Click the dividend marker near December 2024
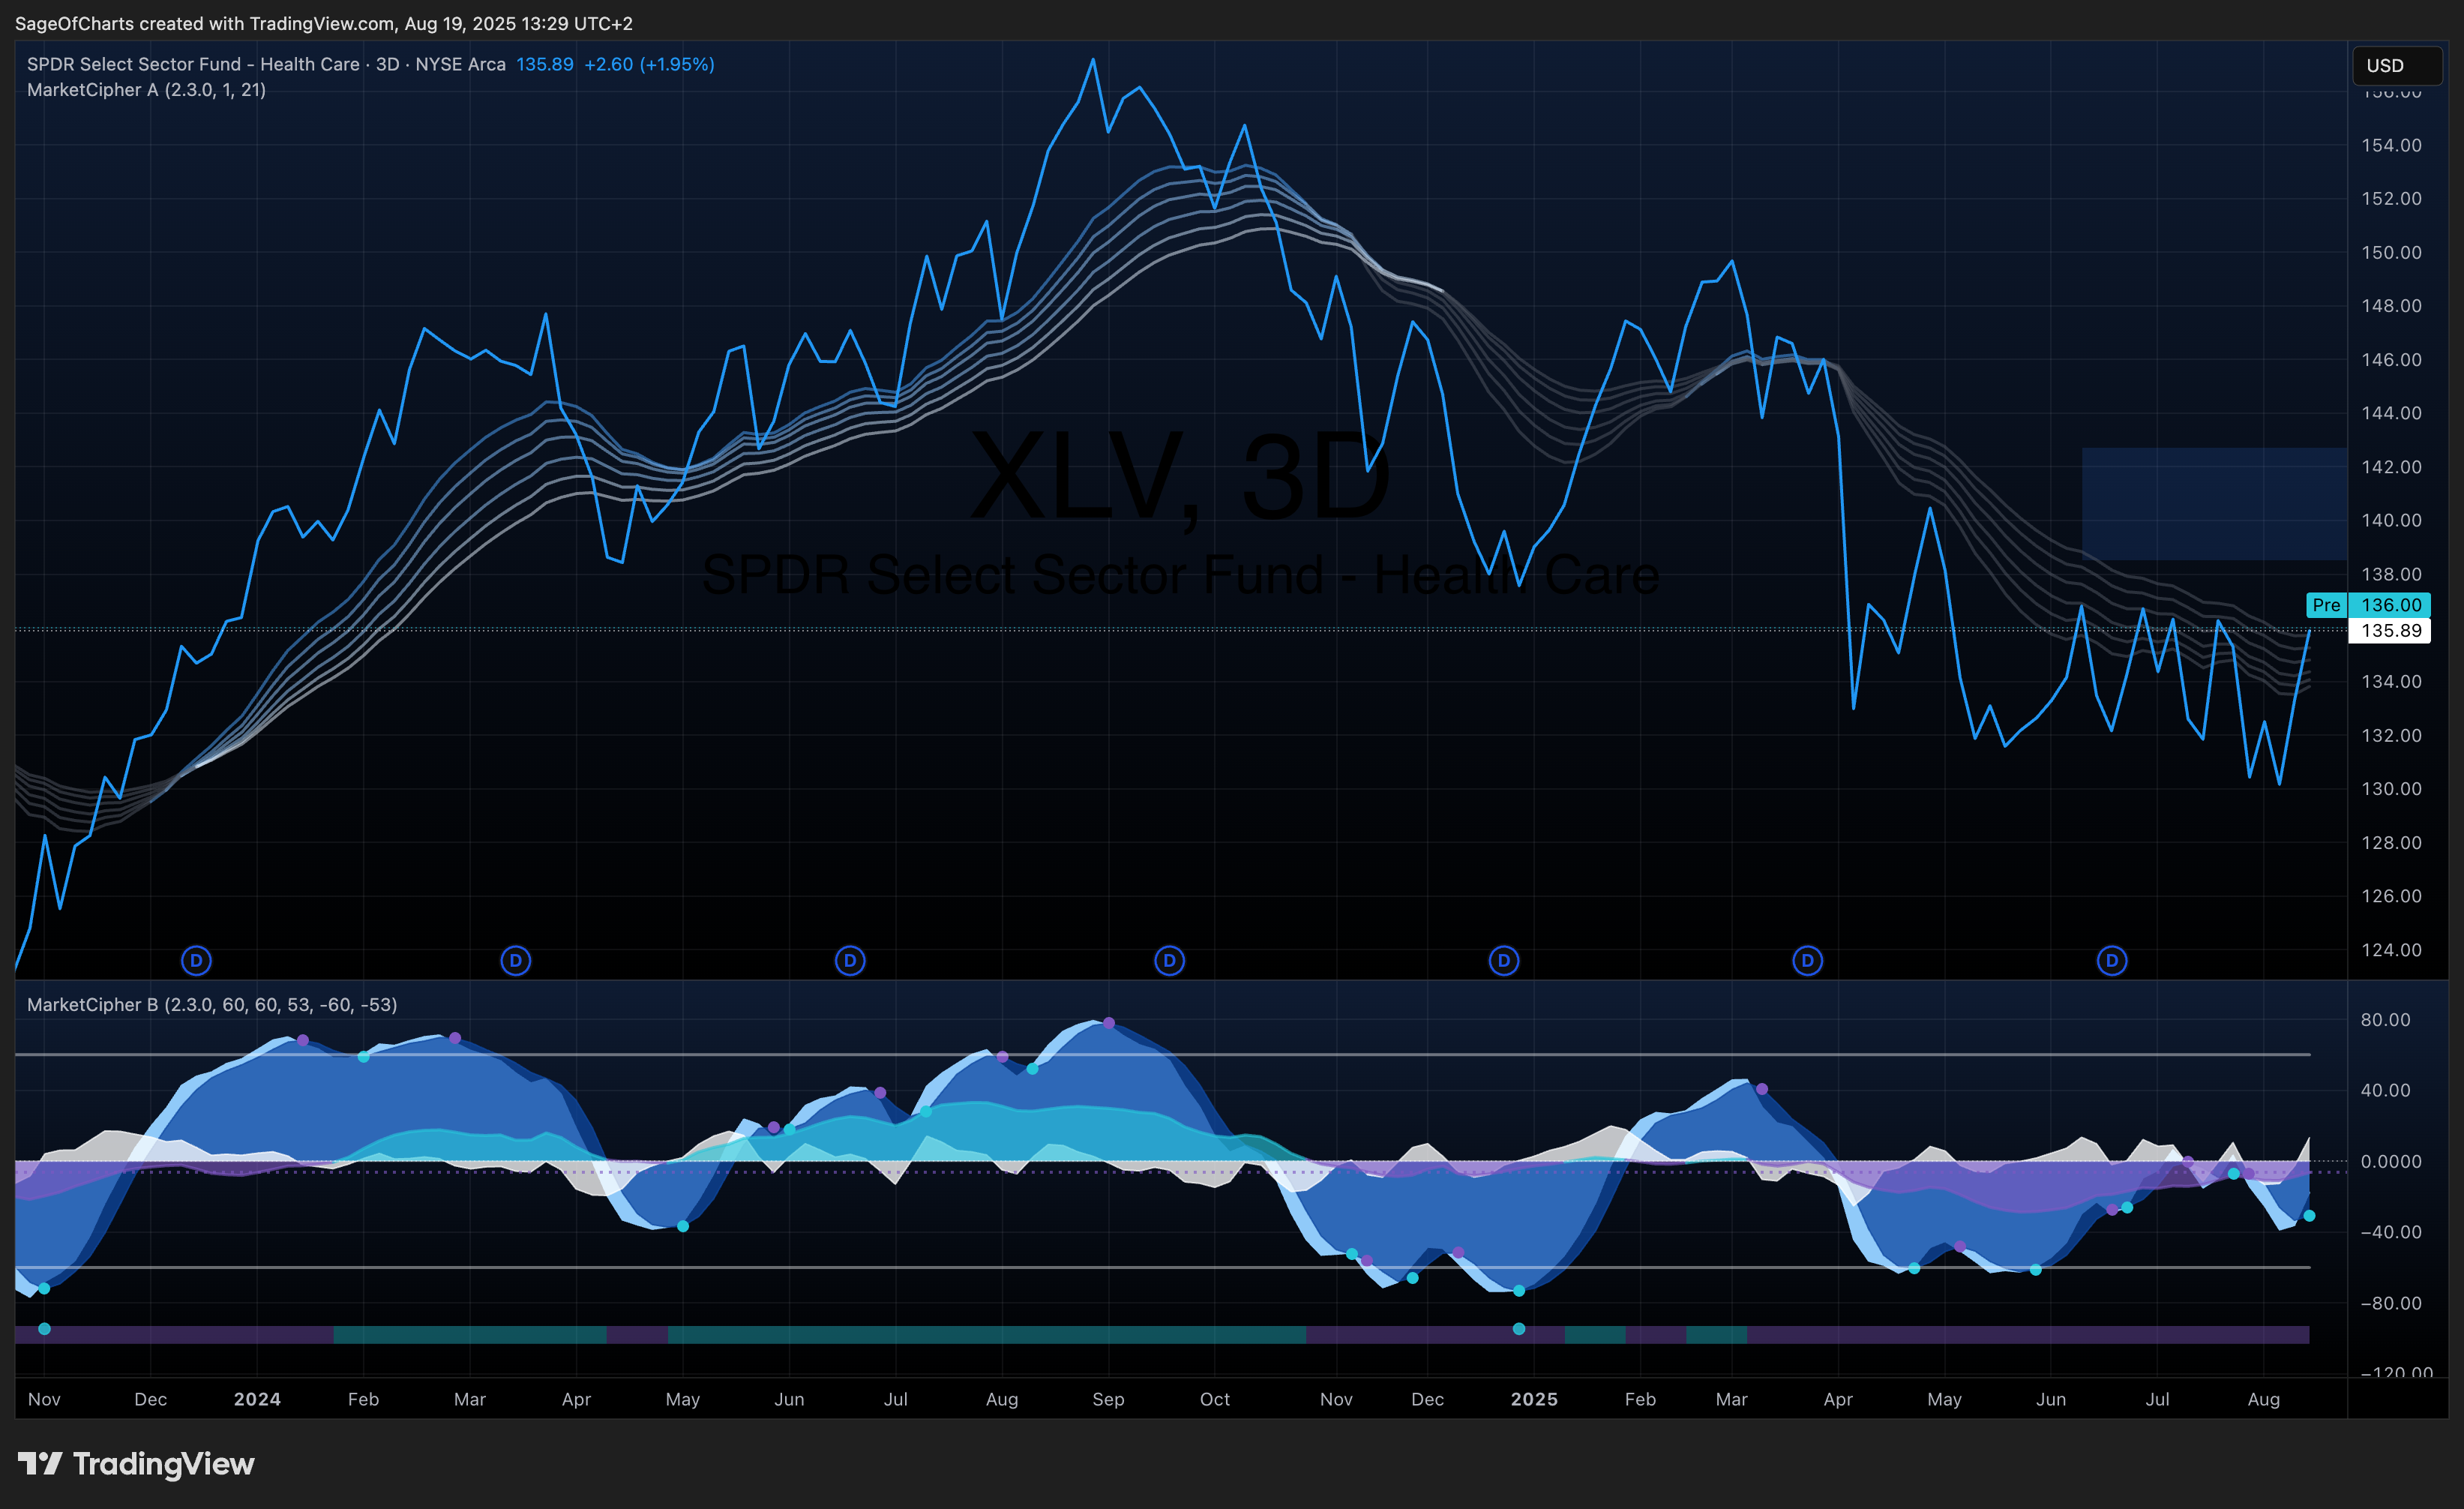The image size is (2464, 1509). coord(1504,961)
